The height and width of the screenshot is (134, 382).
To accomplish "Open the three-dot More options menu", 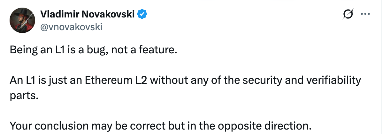I will pos(365,14).
